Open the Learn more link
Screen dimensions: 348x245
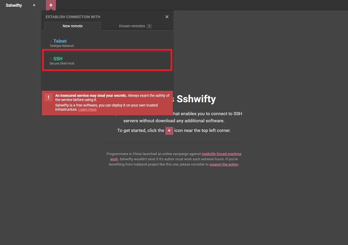[x=87, y=110]
